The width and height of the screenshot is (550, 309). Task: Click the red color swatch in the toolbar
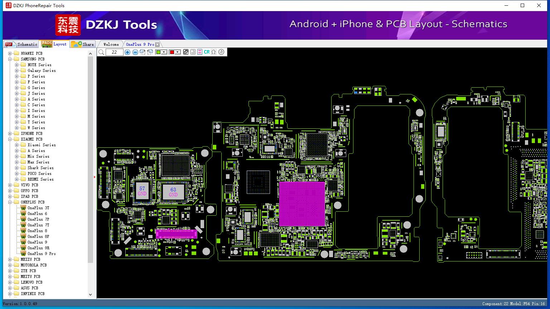tap(172, 52)
